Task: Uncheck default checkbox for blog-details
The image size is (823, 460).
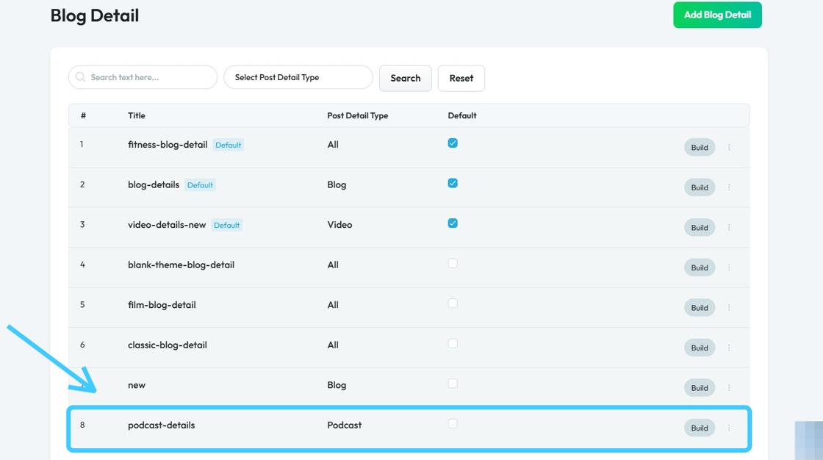Action: pyautogui.click(x=453, y=184)
